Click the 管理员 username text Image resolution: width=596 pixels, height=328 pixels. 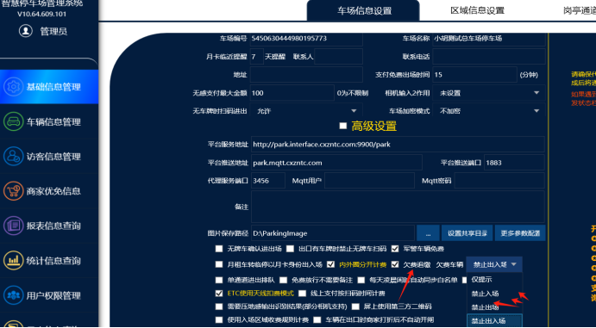[x=53, y=31]
